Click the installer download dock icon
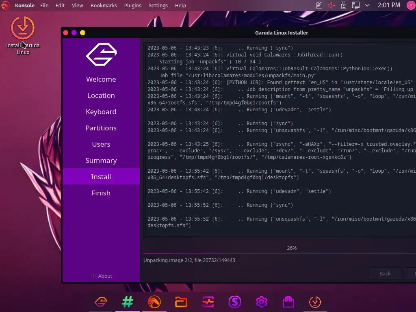The width and height of the screenshot is (416, 312). pos(315,302)
